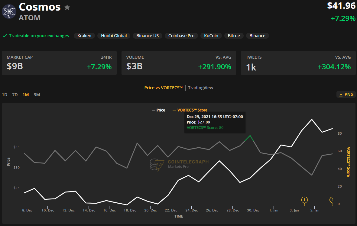Toggle the Price series in legend
Viewport: 357px width, 226px height.
158,110
